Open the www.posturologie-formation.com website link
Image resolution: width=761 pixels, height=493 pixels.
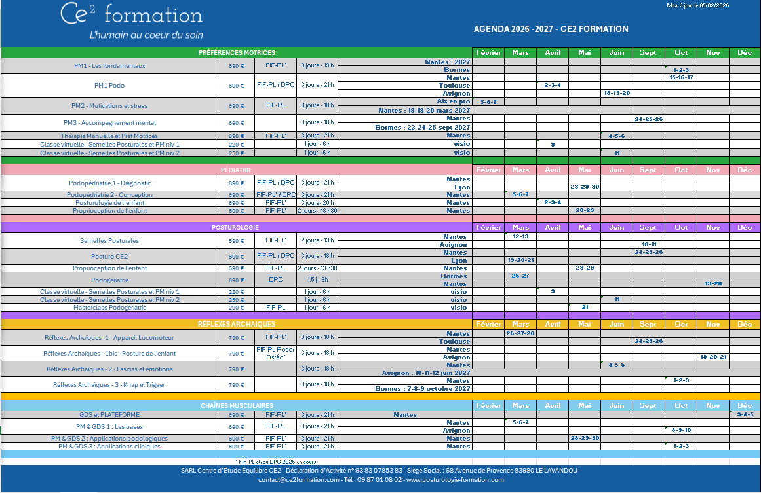[x=455, y=480]
